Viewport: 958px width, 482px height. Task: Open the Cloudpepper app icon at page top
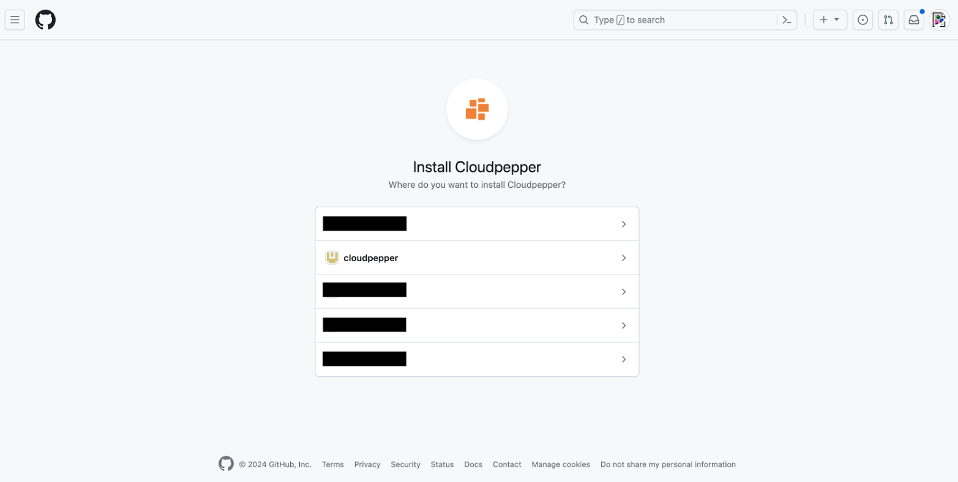(x=477, y=109)
